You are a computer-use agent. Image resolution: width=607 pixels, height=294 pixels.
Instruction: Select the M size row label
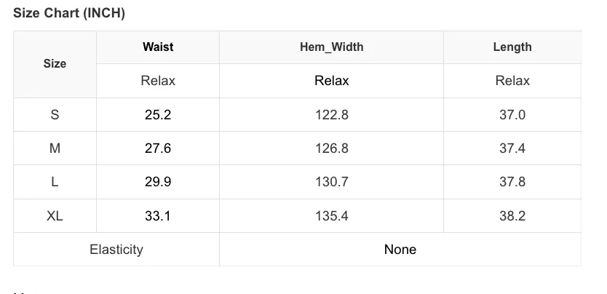click(55, 148)
